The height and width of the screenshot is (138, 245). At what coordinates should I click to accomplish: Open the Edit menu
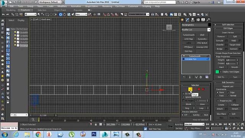point(12,7)
